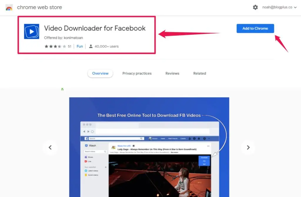Screen dimensions: 301x197
Task: Click the Lady Gaga video in preview image
Action: [159, 175]
